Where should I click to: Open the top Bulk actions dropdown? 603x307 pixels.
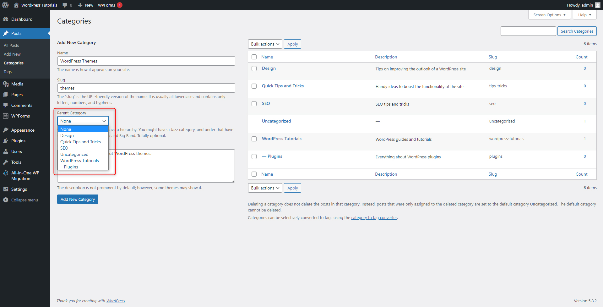(x=265, y=44)
